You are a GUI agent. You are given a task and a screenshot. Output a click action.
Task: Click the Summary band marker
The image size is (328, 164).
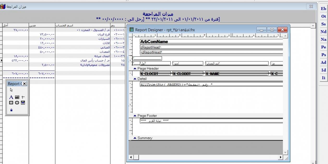click(135, 138)
